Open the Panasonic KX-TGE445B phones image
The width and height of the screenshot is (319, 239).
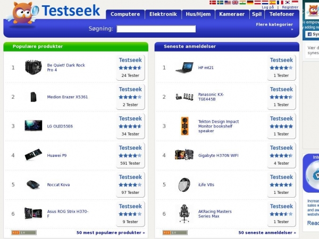point(184,97)
